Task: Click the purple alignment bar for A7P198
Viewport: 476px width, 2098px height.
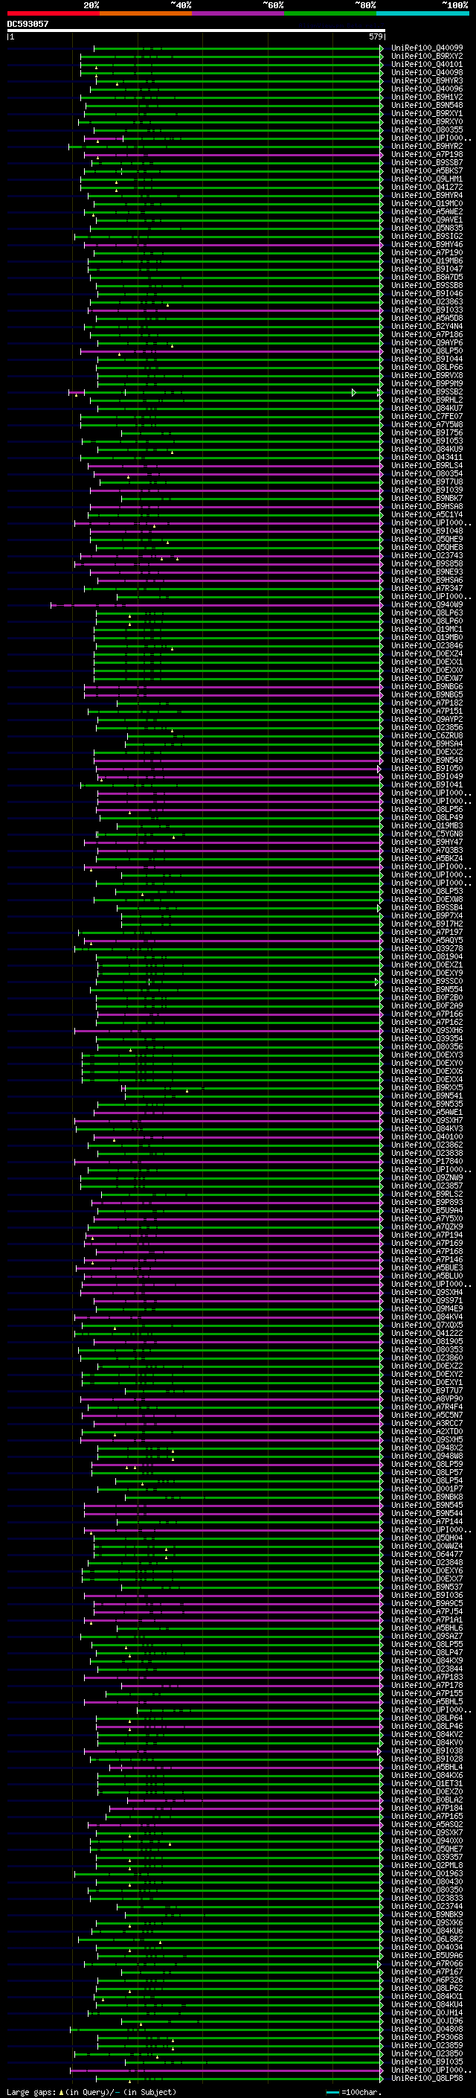Action: (232, 155)
